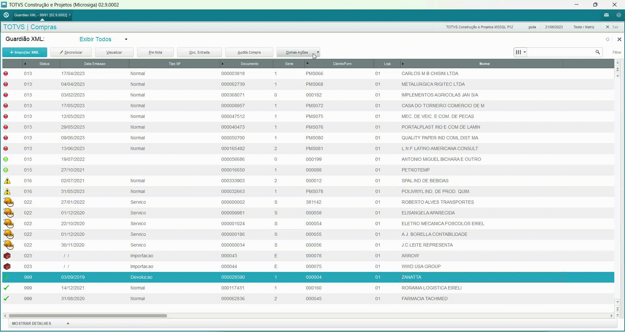
Task: Sort by Data Emissao column header
Action: 95,64
